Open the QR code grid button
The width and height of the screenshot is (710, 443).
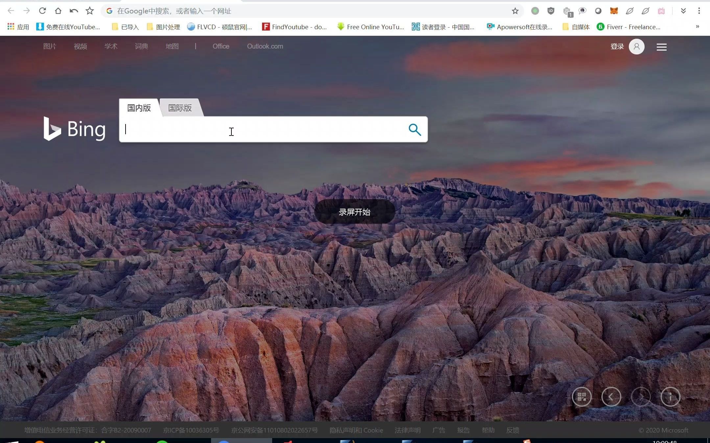pos(581,397)
